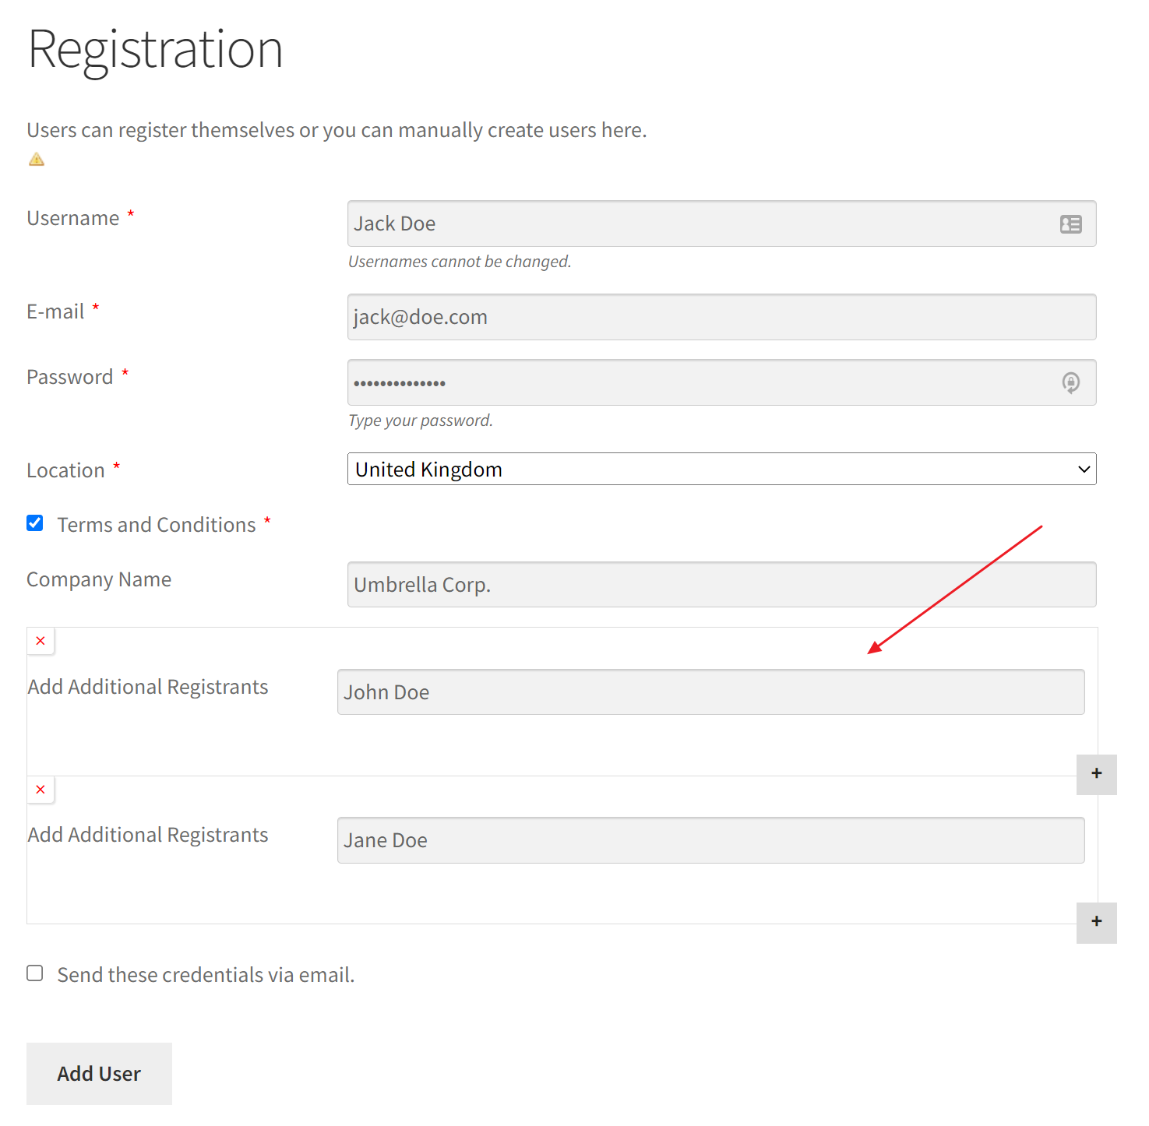The width and height of the screenshot is (1149, 1126).
Task: Click the Location field label text
Action: coord(65,470)
